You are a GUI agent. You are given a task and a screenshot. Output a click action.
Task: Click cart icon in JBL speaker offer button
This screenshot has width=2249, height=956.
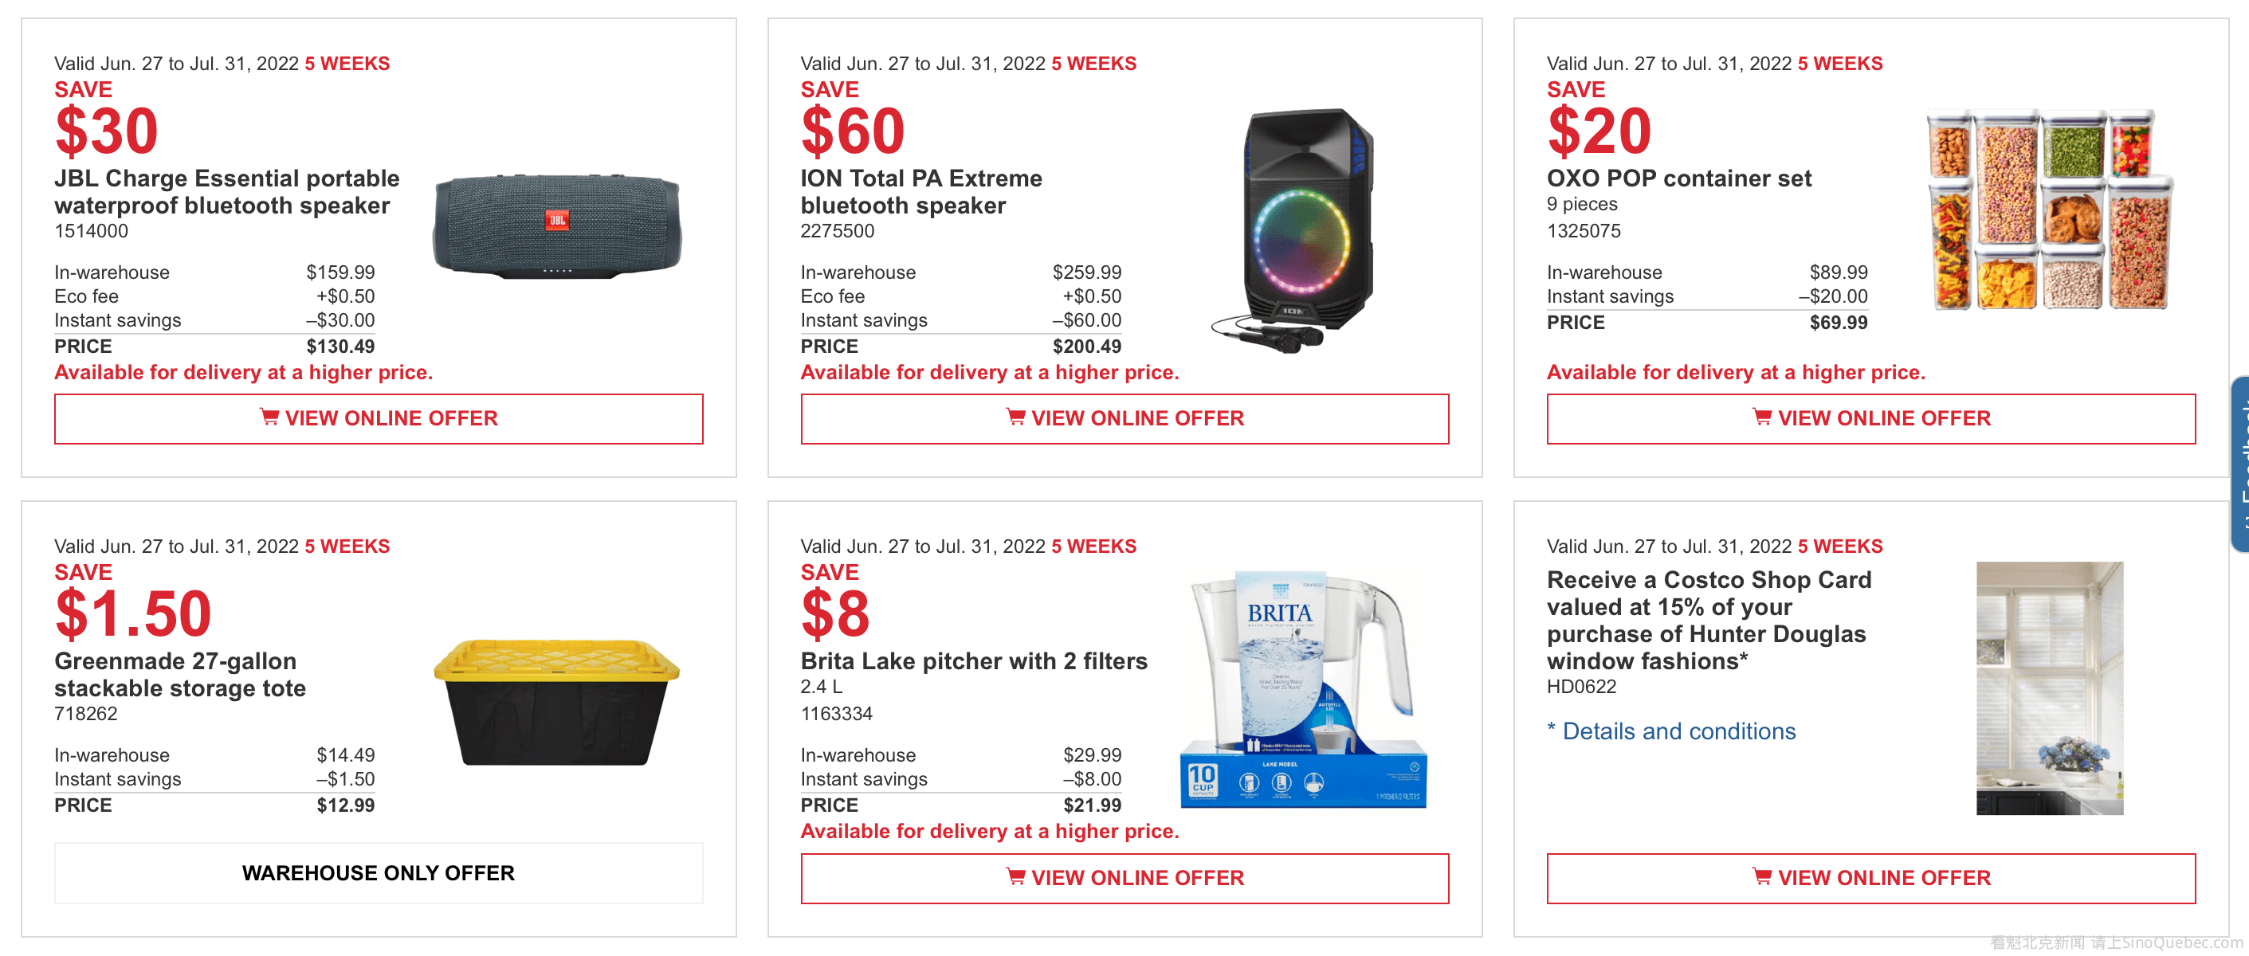(x=269, y=417)
